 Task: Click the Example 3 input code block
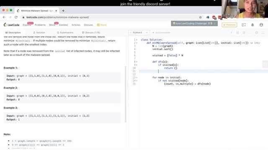tap(62, 117)
